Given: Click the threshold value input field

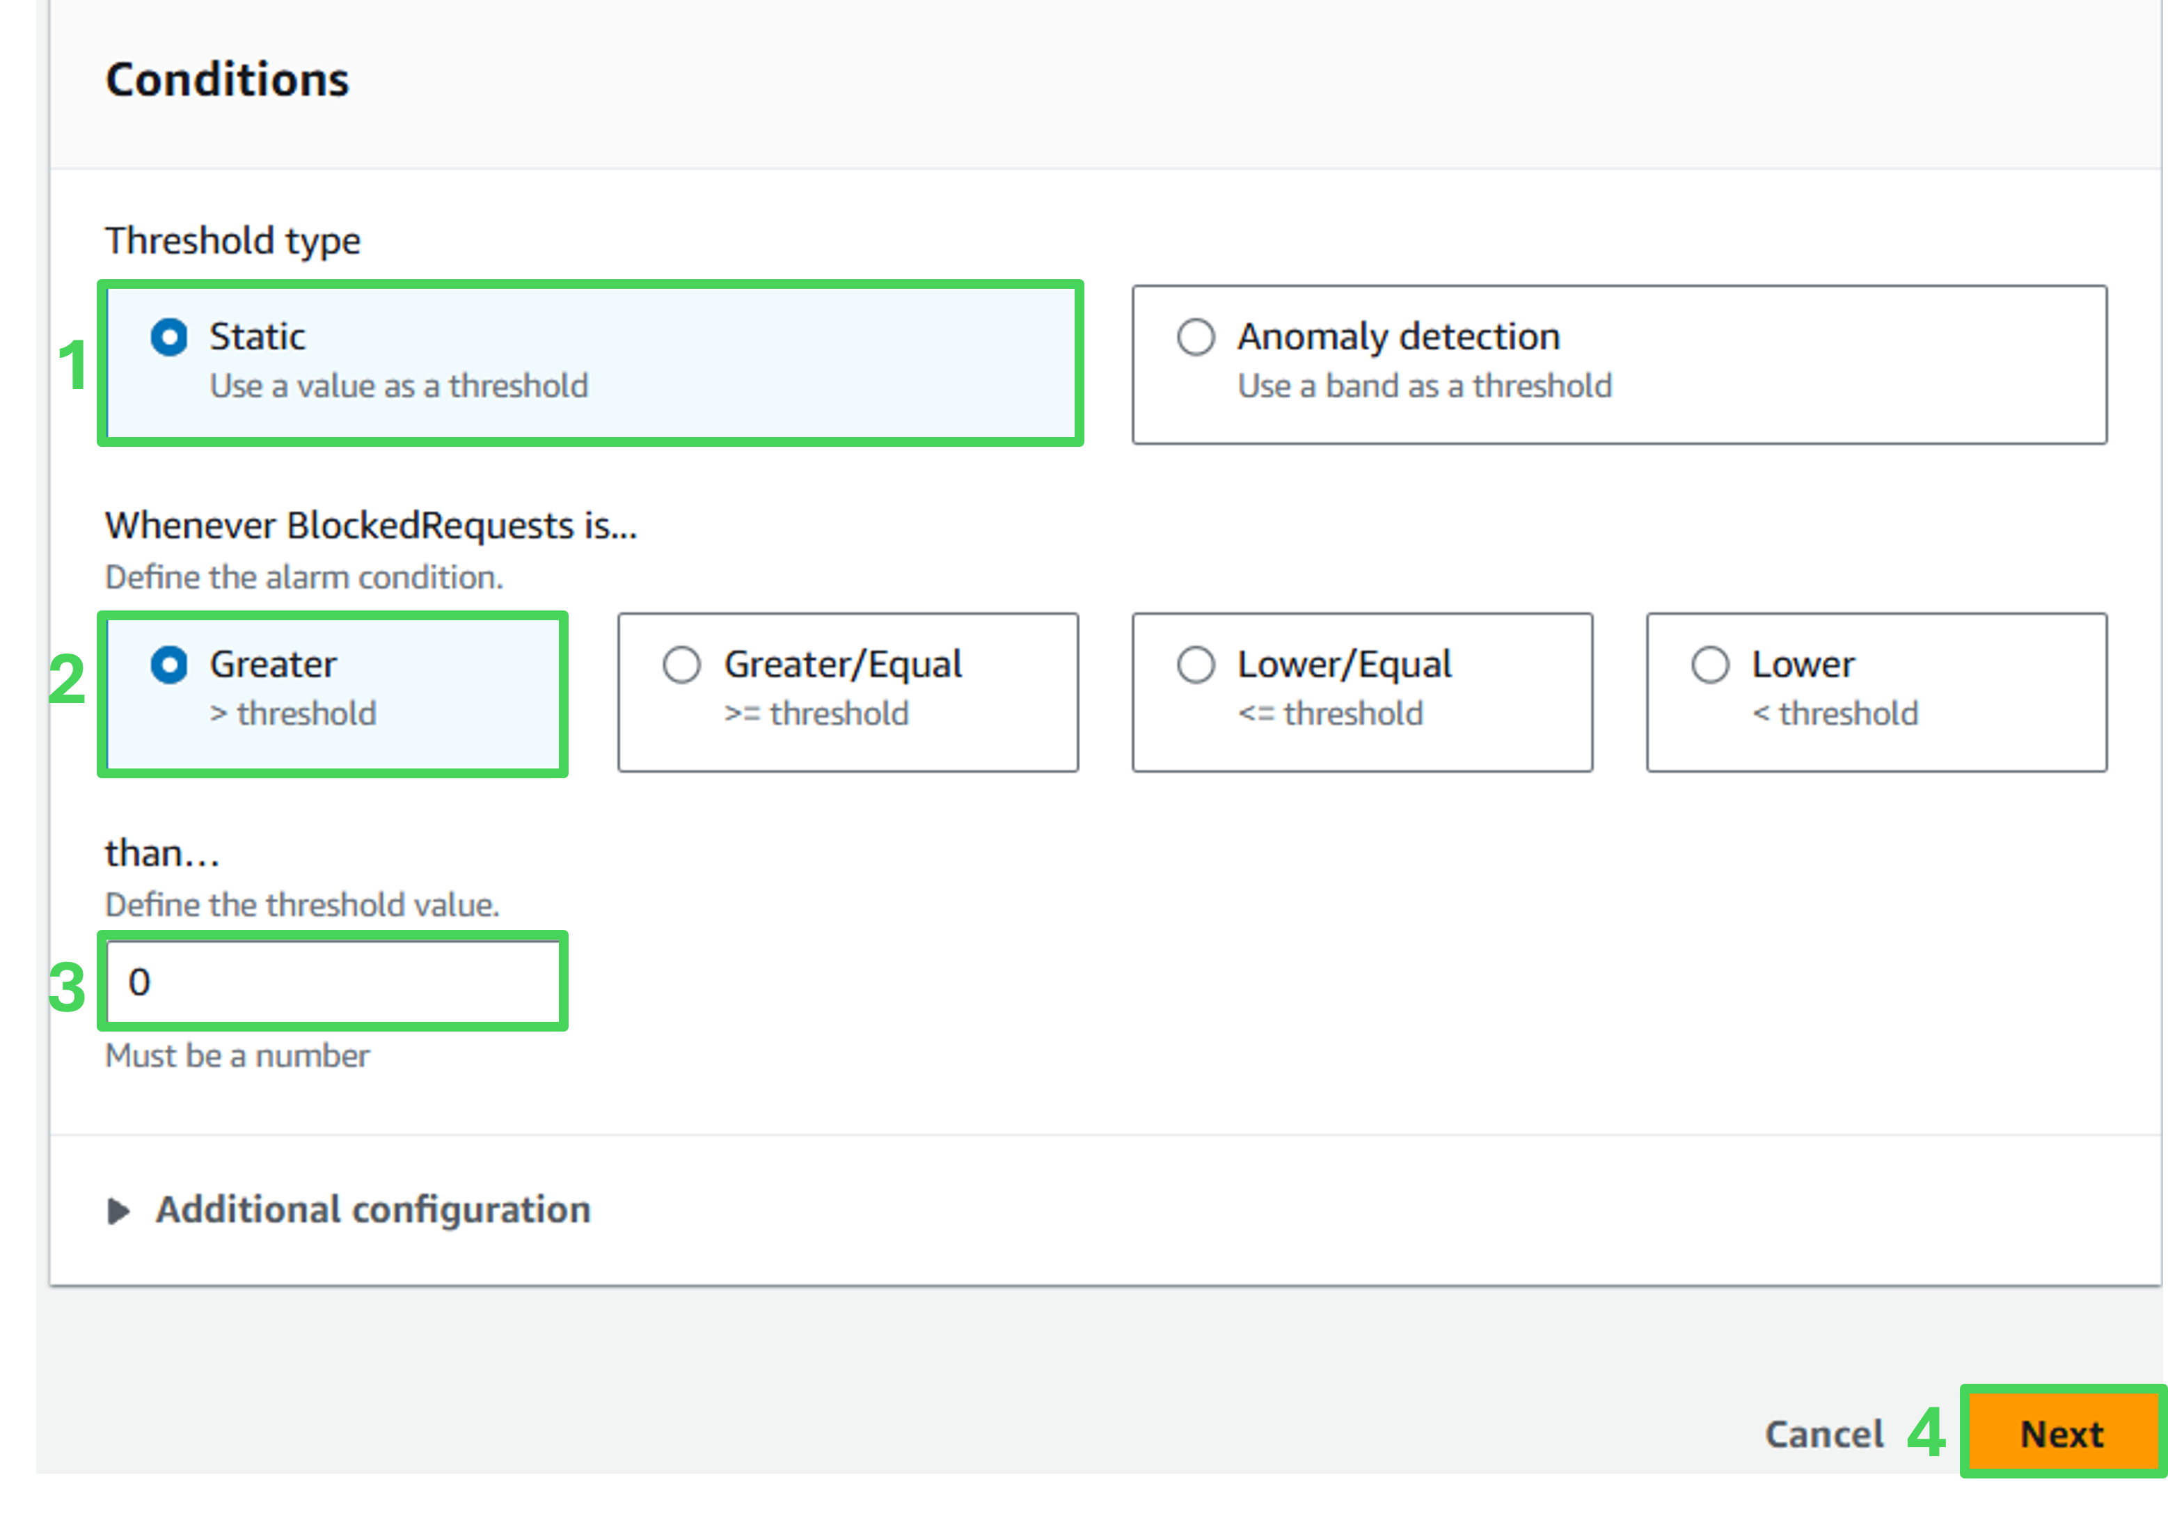Looking at the screenshot, I should (333, 982).
